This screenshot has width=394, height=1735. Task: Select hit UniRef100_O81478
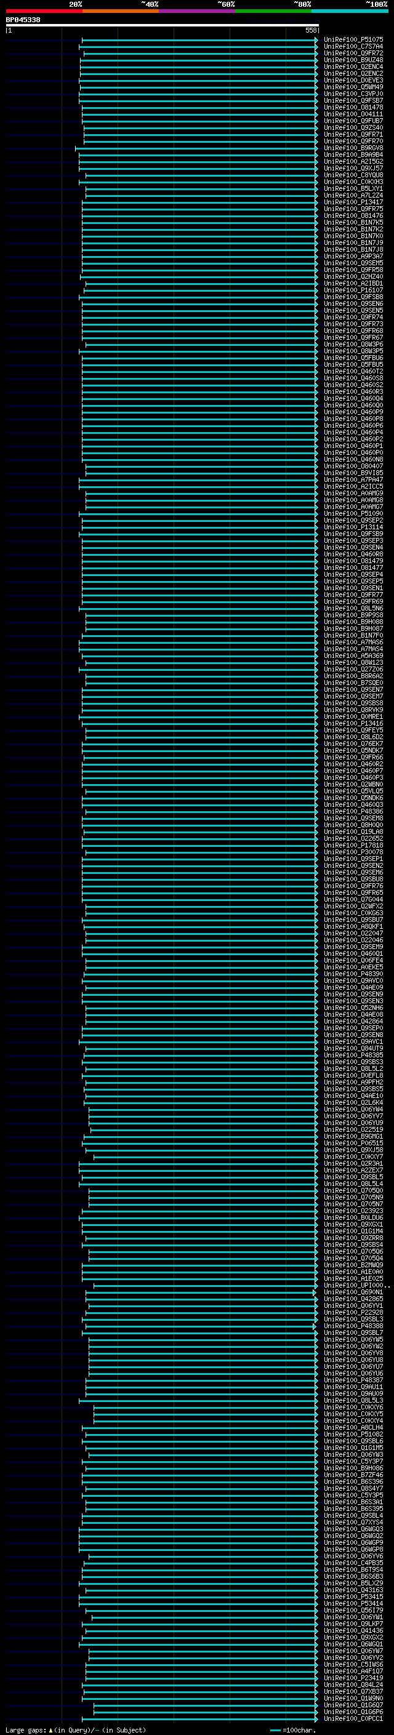[x=353, y=107]
